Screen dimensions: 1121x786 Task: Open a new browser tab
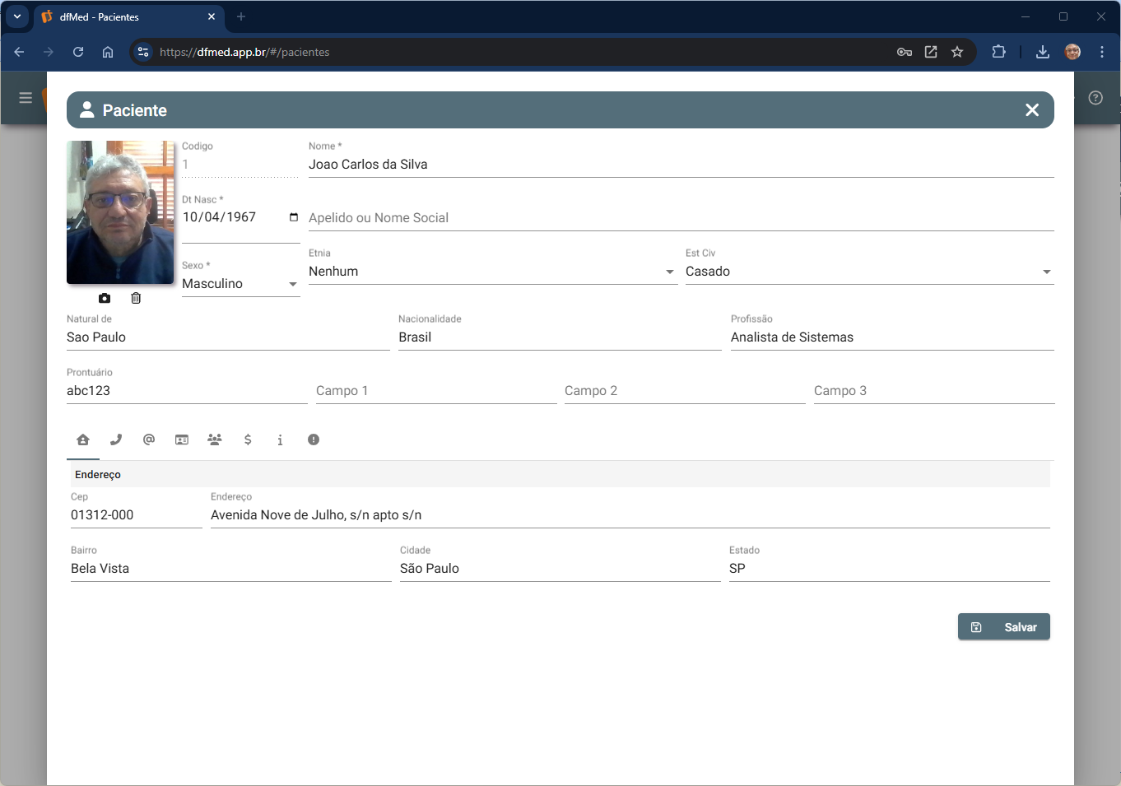coord(241,16)
